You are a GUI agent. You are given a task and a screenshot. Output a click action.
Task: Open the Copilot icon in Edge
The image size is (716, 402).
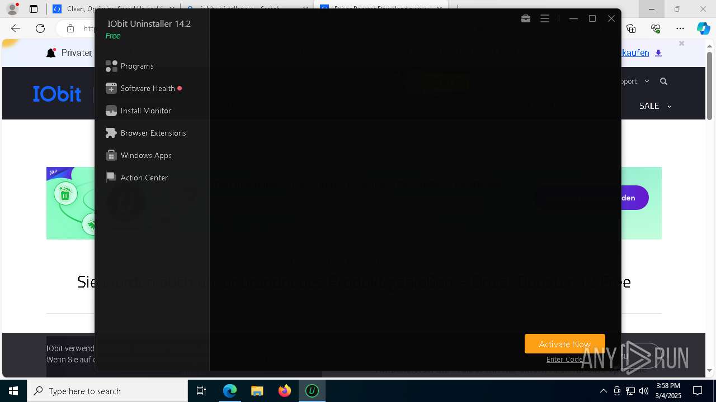[x=703, y=28]
